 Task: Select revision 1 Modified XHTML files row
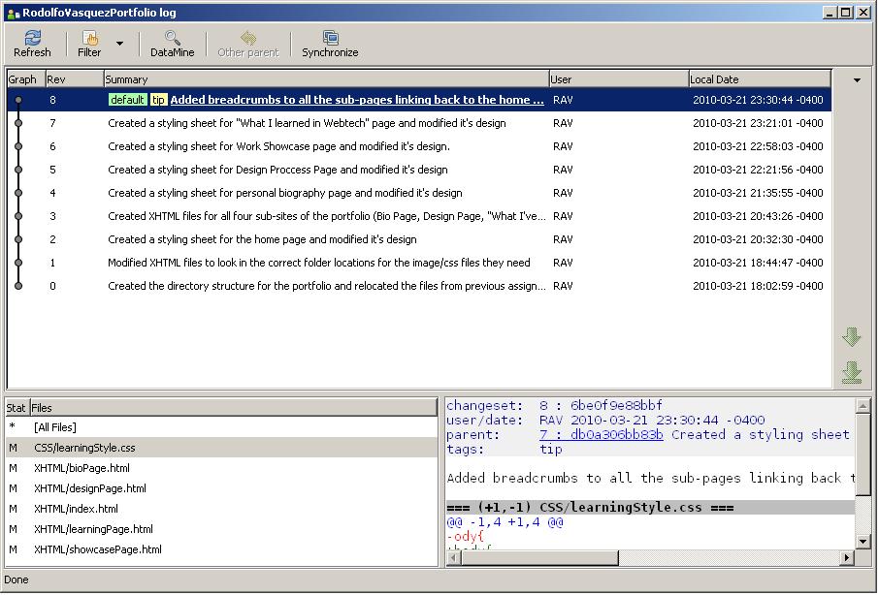tap(419, 263)
